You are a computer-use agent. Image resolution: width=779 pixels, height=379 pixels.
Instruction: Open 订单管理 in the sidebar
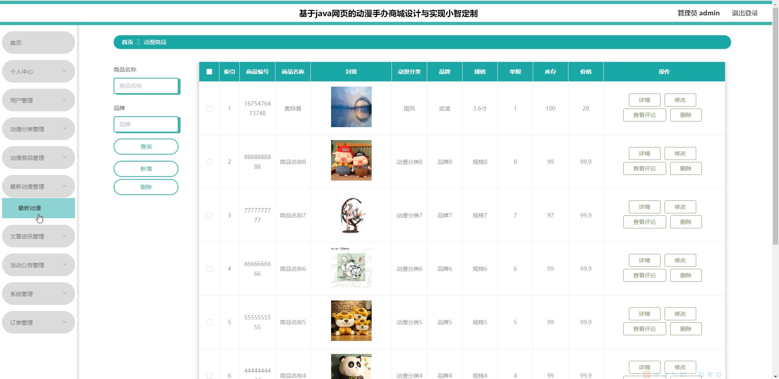39,322
